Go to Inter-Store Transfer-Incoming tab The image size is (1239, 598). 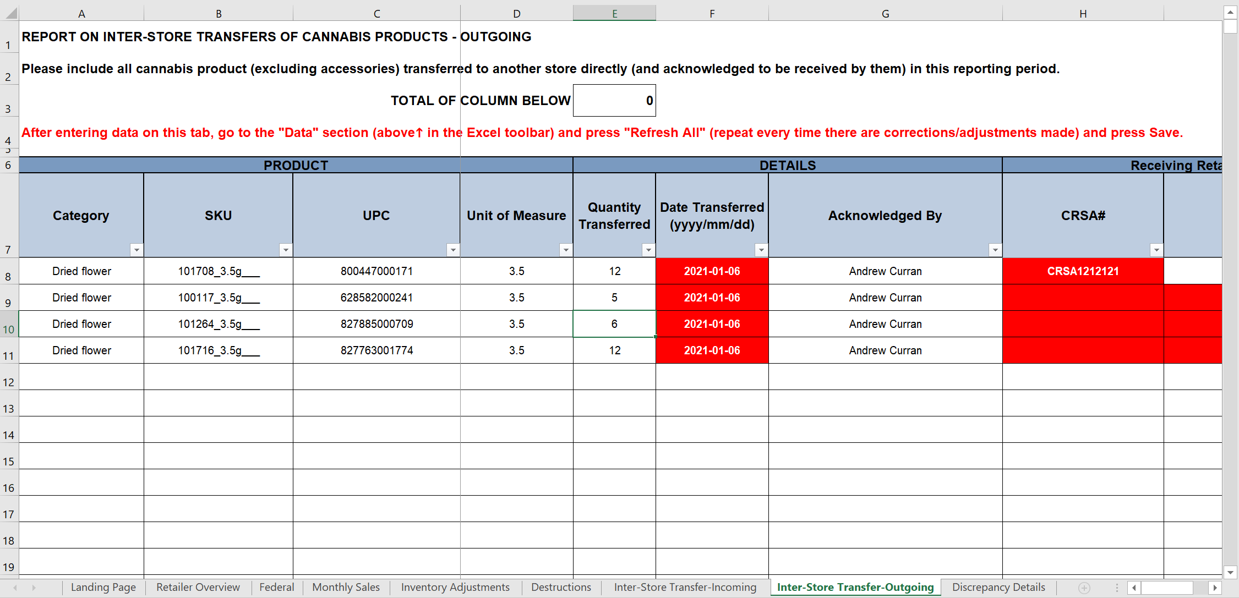pyautogui.click(x=685, y=587)
